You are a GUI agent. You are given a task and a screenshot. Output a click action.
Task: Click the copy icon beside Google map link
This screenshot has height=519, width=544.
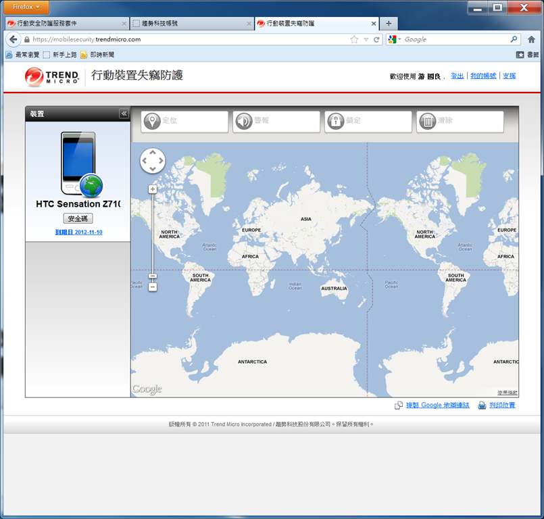(399, 405)
